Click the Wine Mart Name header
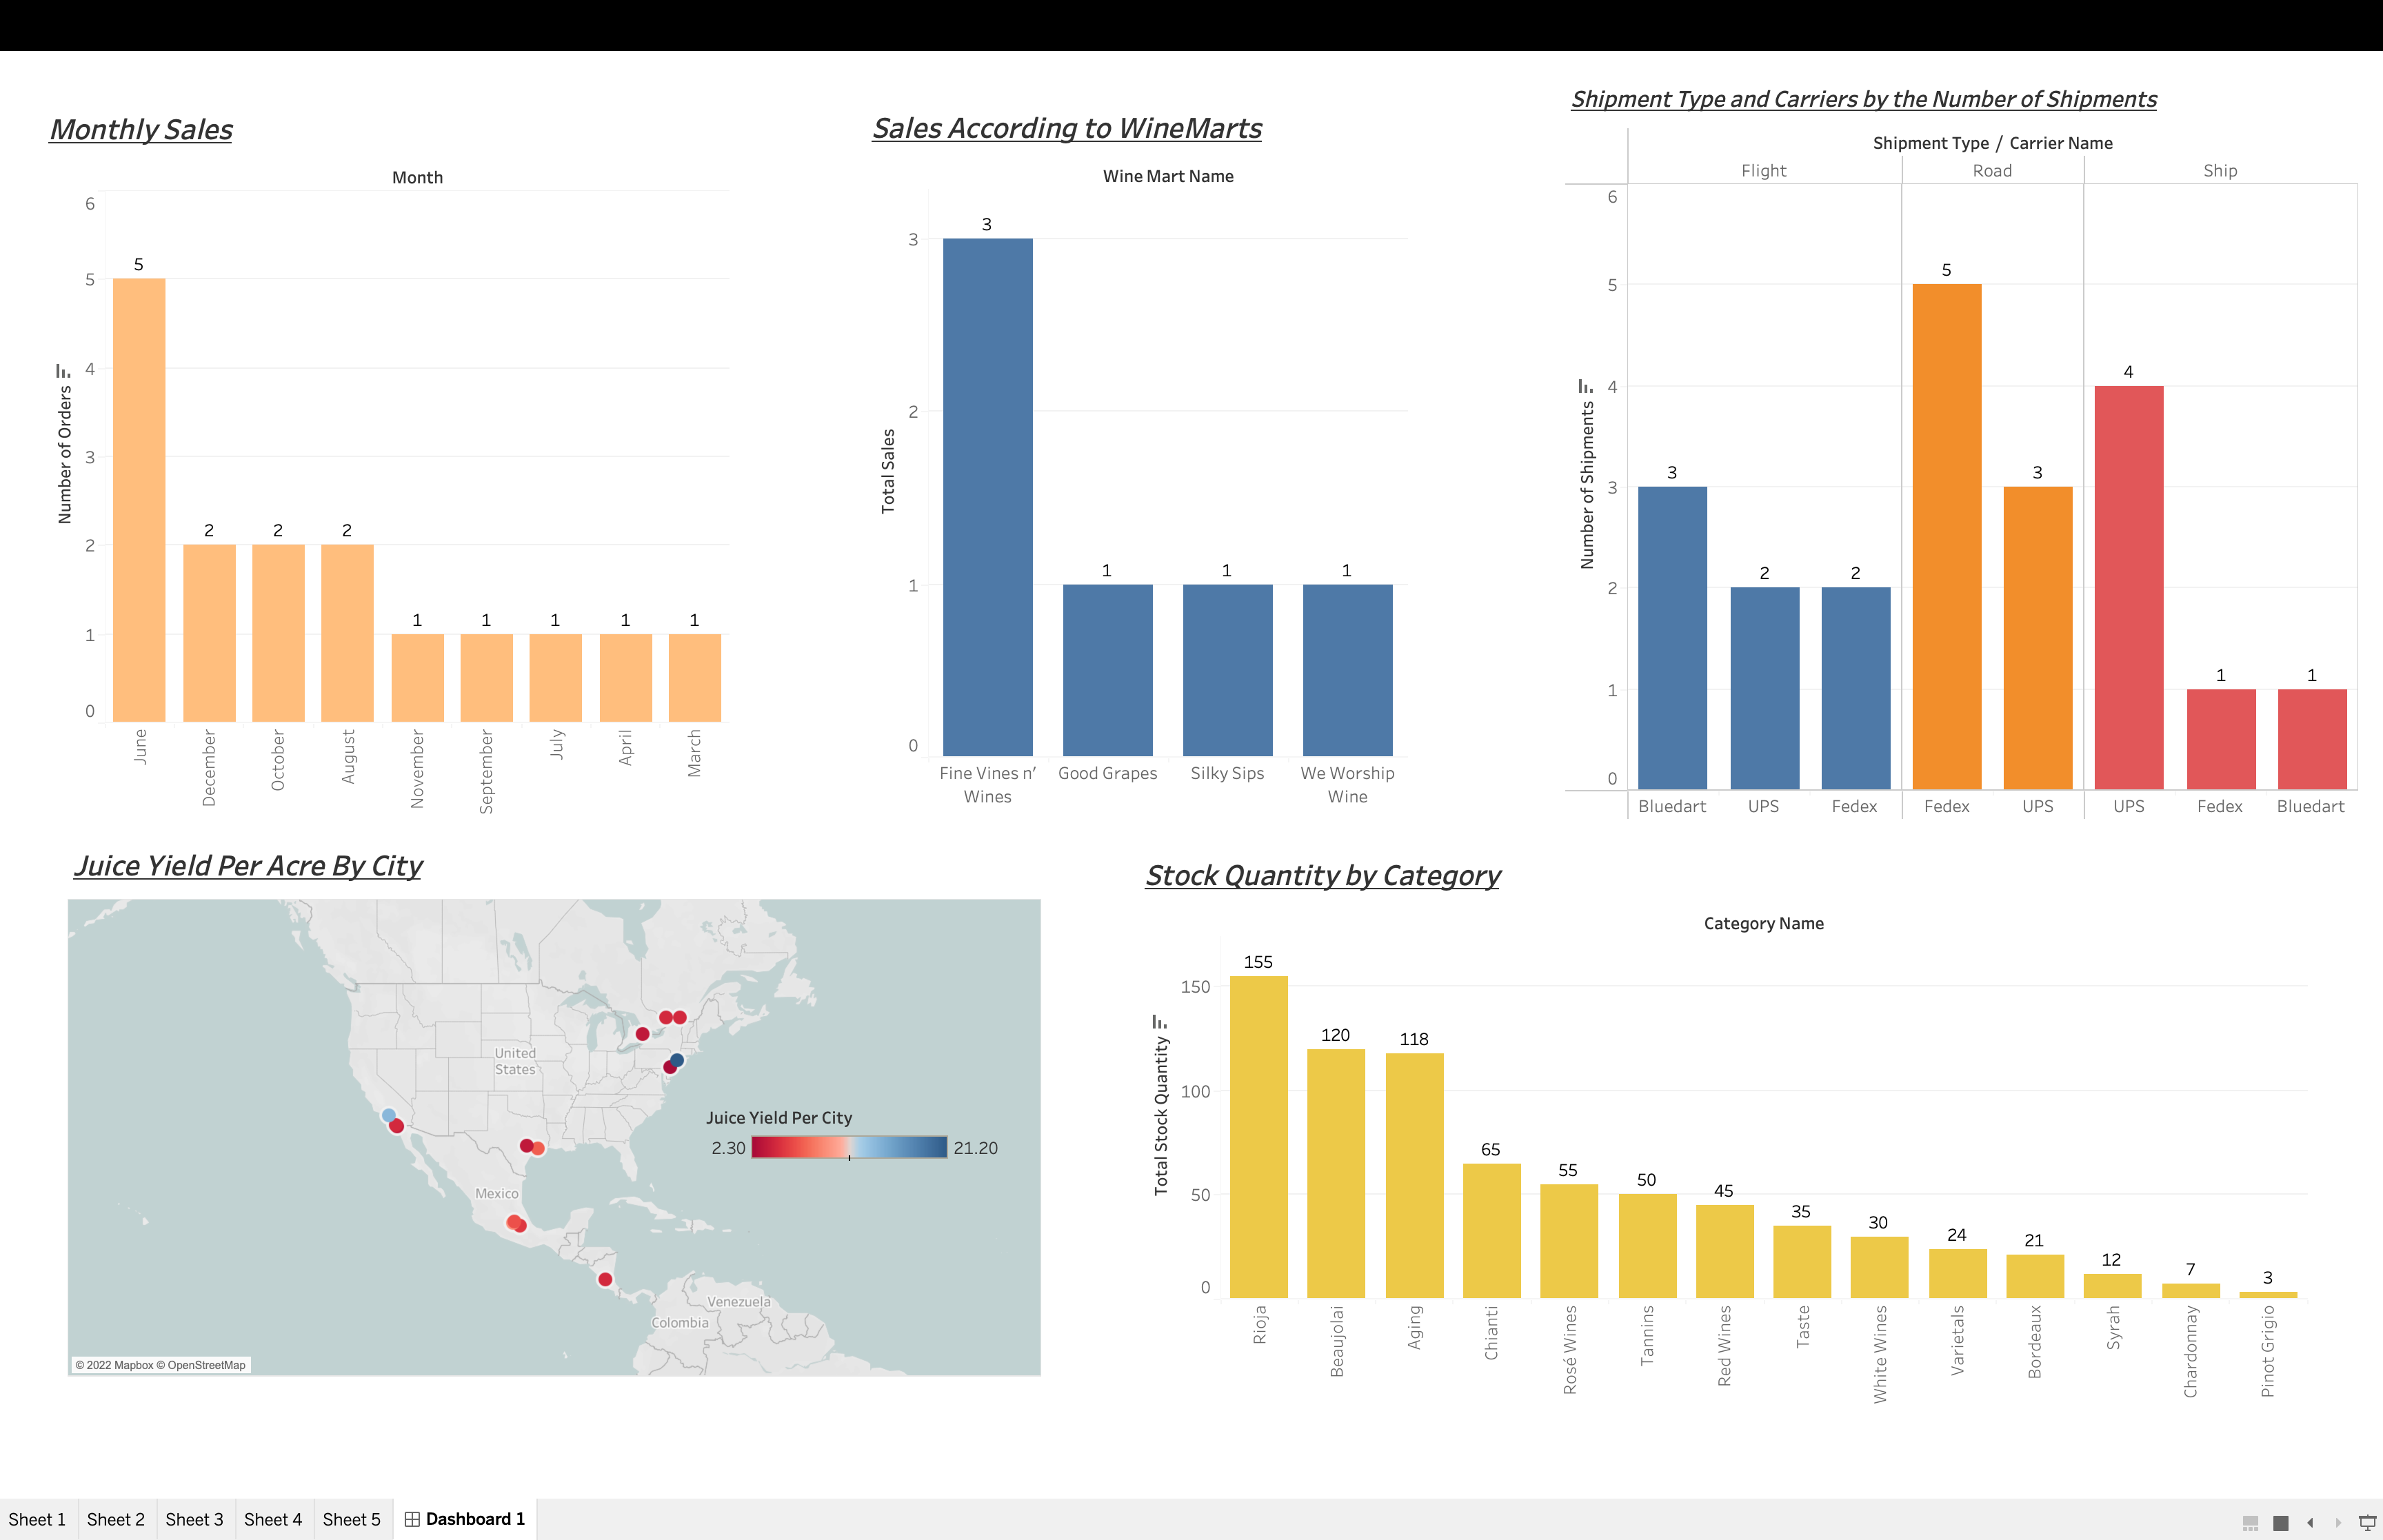2383x1540 pixels. coord(1167,176)
